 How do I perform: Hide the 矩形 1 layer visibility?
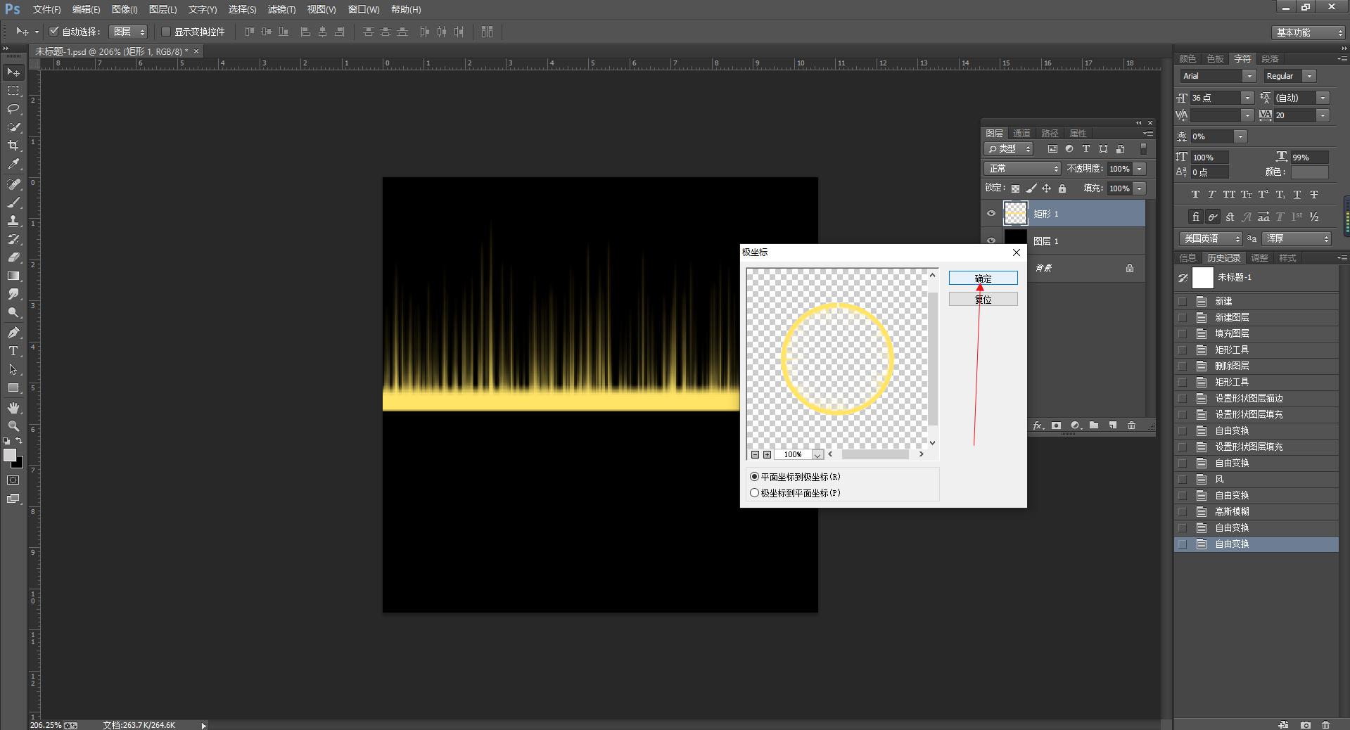click(x=991, y=214)
